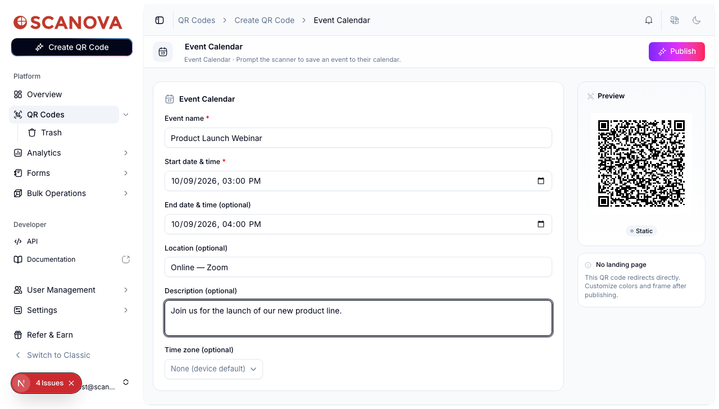Click the QR code preview image
This screenshot has height=409, width=719.
641,163
